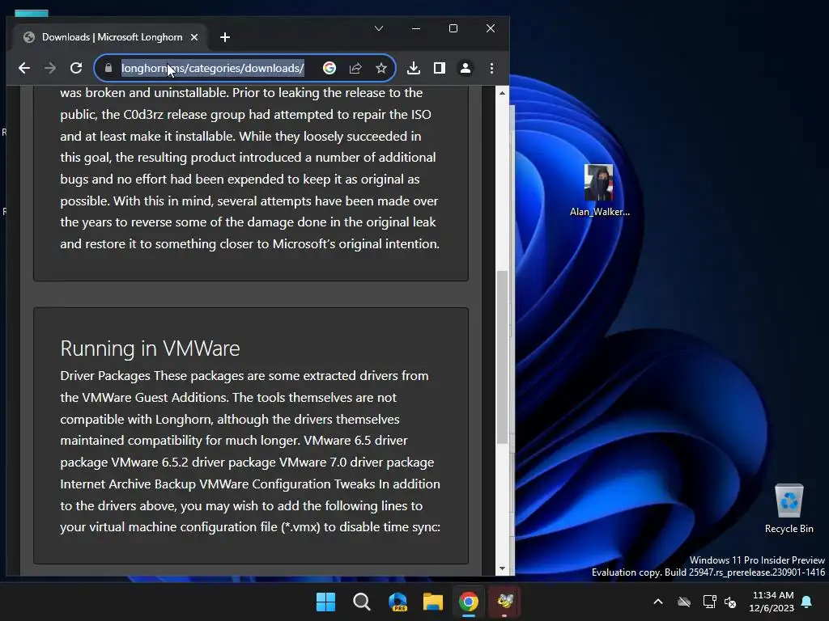The width and height of the screenshot is (829, 621).
Task: Click the page scrollbar down arrow
Action: point(502,568)
